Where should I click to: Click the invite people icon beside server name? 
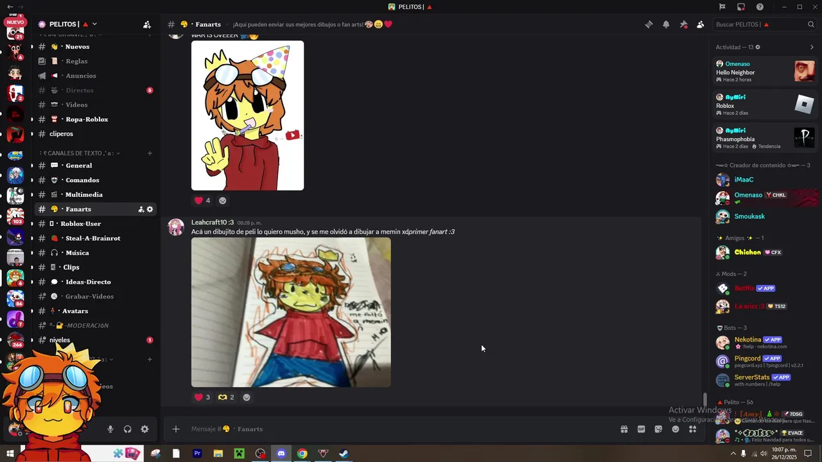pyautogui.click(x=147, y=24)
